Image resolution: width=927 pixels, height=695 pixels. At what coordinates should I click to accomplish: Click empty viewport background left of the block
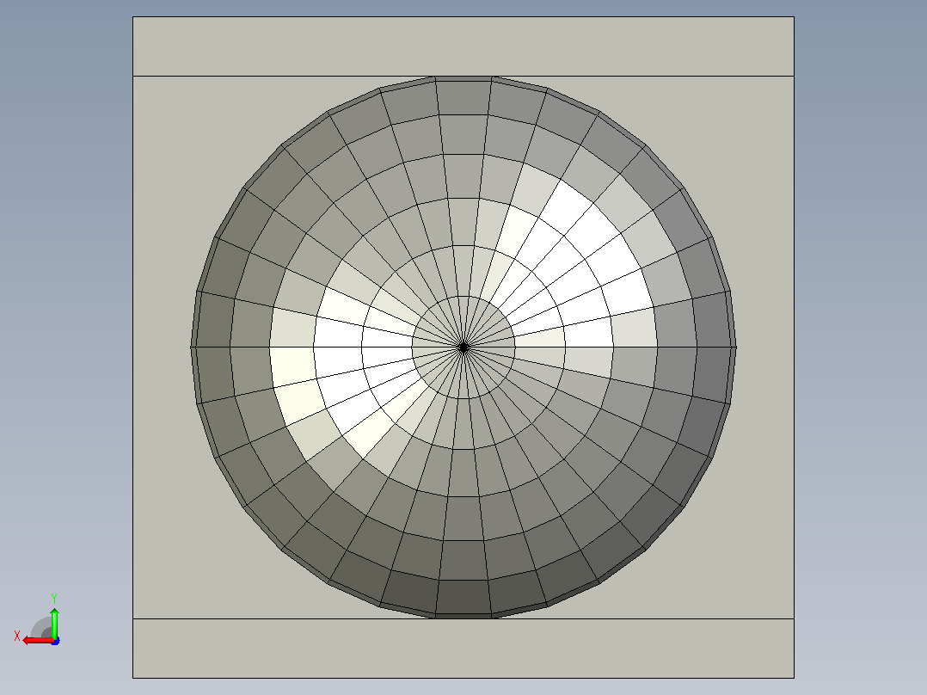coord(65,296)
